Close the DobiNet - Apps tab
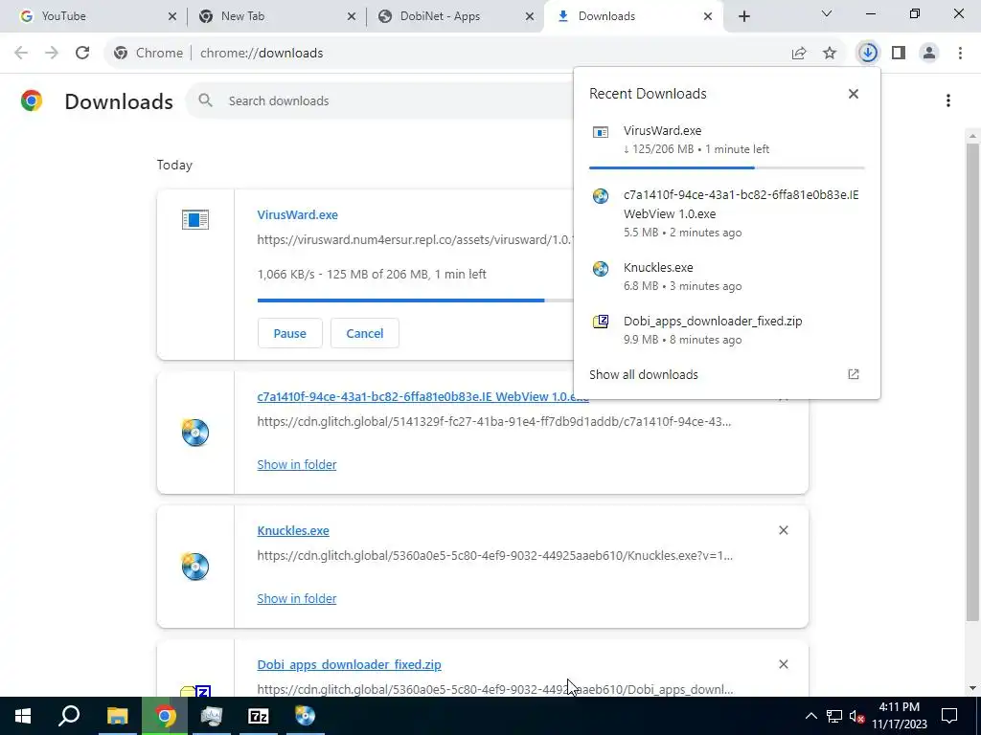 point(530,16)
